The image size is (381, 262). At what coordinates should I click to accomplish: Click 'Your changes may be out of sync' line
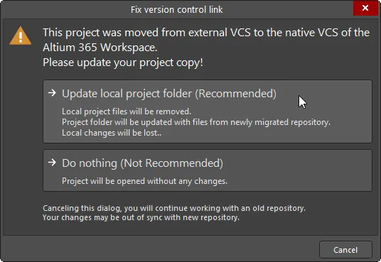[x=141, y=217]
